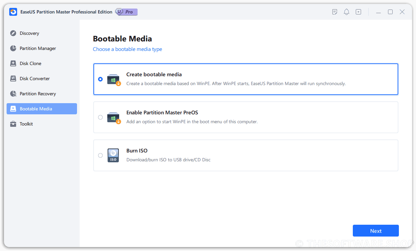The height and width of the screenshot is (251, 416).
Task: Select Enable Partition Master PreOS radio button
Action: (x=100, y=117)
